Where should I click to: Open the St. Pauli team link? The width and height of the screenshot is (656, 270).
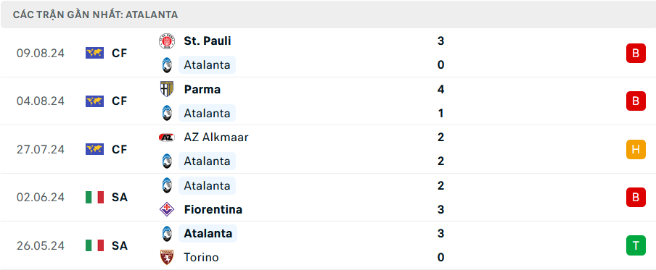click(x=207, y=41)
